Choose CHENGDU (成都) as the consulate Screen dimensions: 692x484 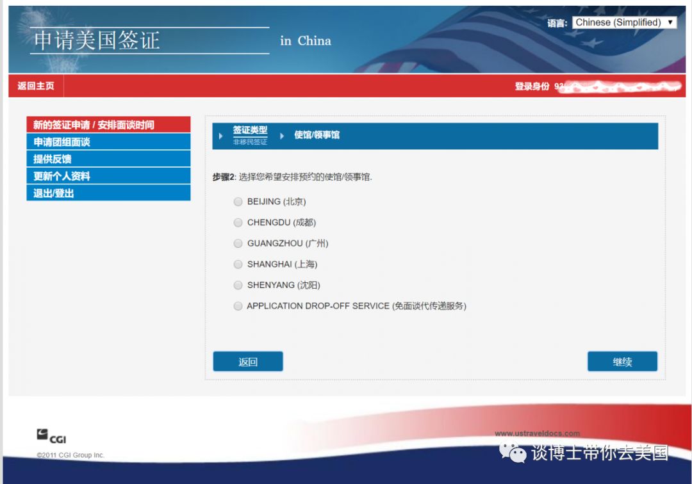pos(238,223)
